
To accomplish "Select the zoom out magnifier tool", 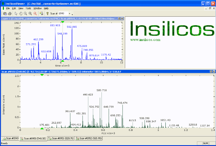I will pos(30,13).
